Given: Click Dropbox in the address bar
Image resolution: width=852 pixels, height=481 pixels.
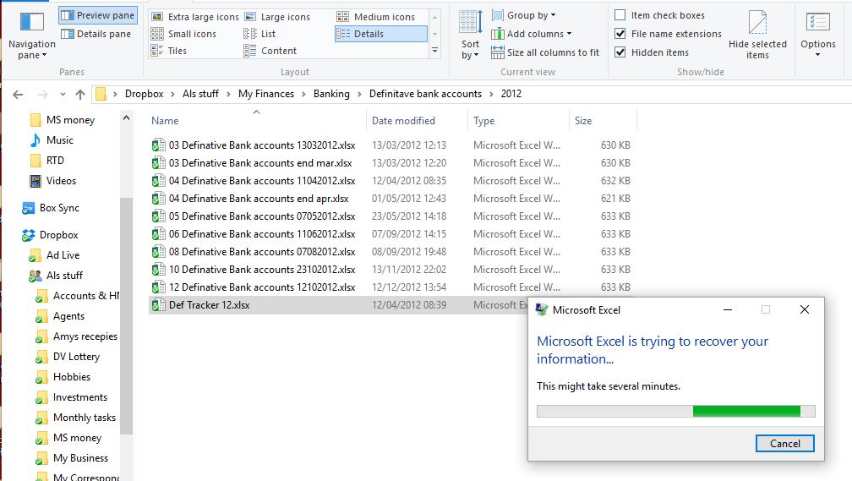Looking at the screenshot, I should pos(144,94).
